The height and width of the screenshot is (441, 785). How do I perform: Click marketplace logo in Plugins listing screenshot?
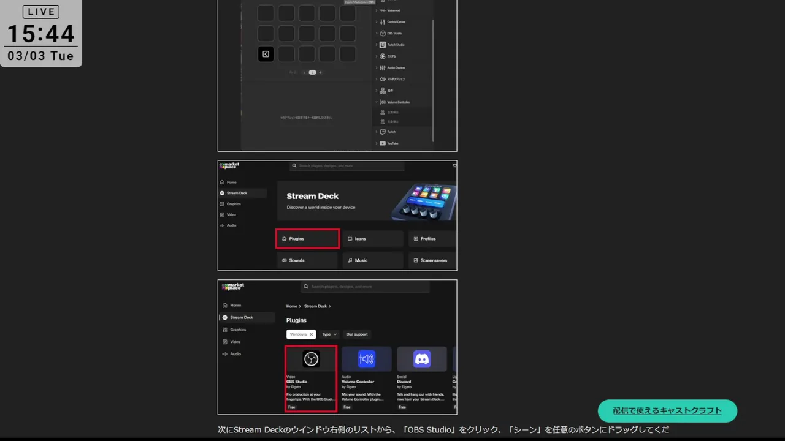233,286
